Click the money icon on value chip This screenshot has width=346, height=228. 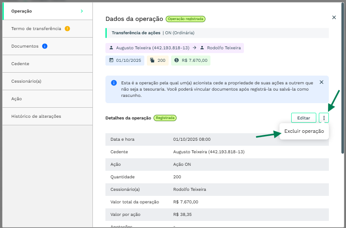click(177, 61)
